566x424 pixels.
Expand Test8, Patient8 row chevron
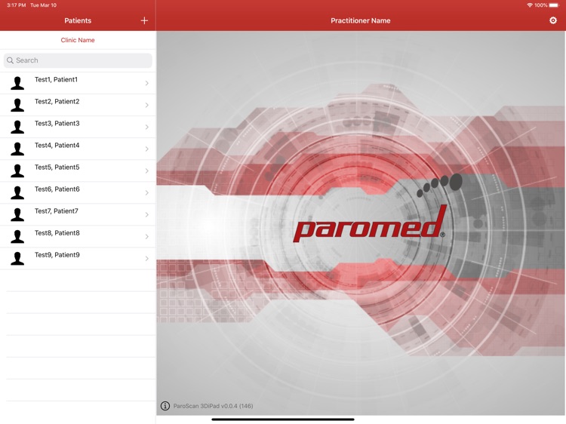pos(147,237)
